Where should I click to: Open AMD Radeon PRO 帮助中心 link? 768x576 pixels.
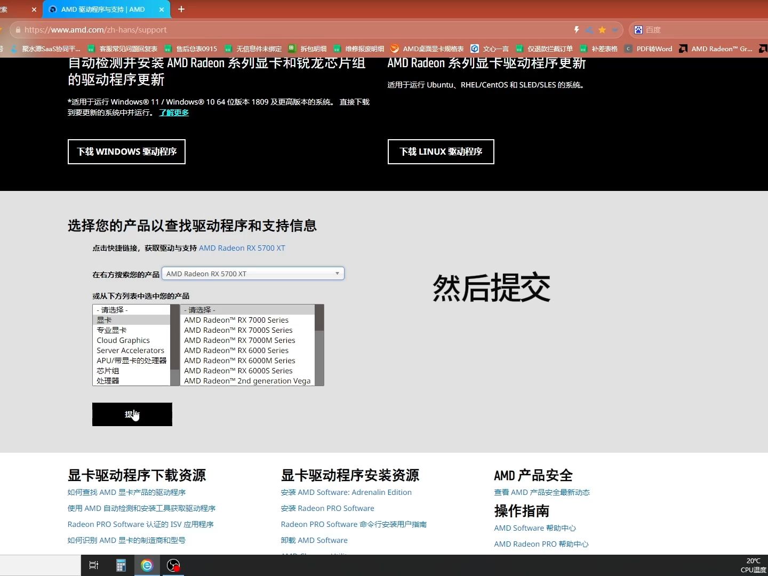pos(541,544)
